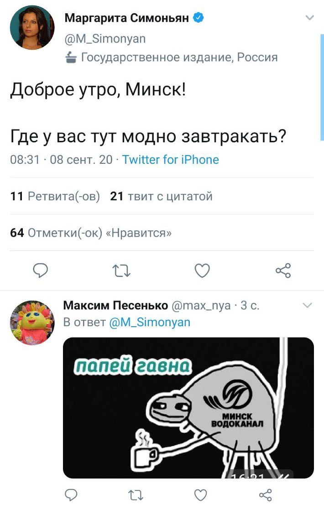Expand the main tweet options chevron

[310, 18]
